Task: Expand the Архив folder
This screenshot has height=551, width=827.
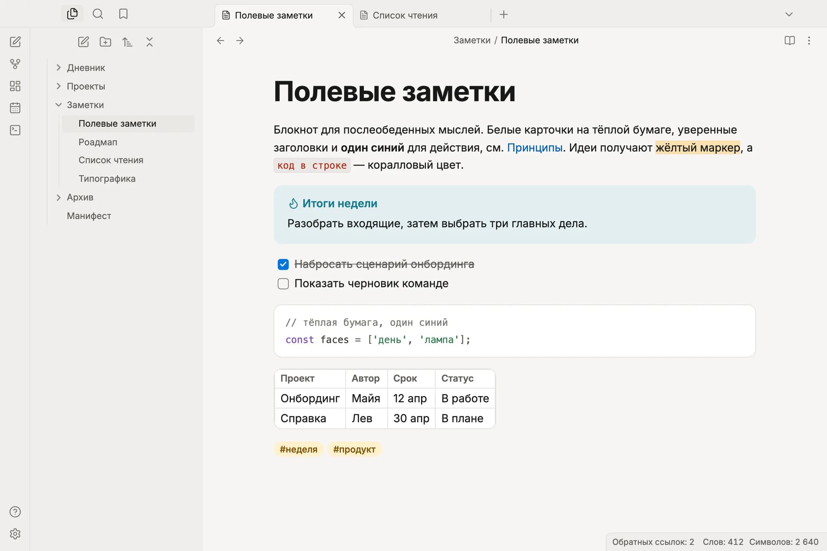Action: 59,197
